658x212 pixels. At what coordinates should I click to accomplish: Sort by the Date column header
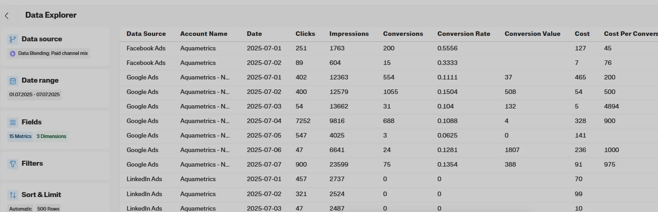tap(254, 34)
